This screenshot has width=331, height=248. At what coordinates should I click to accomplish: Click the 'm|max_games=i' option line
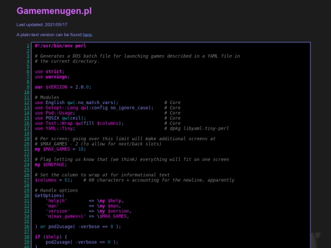coord(88,216)
